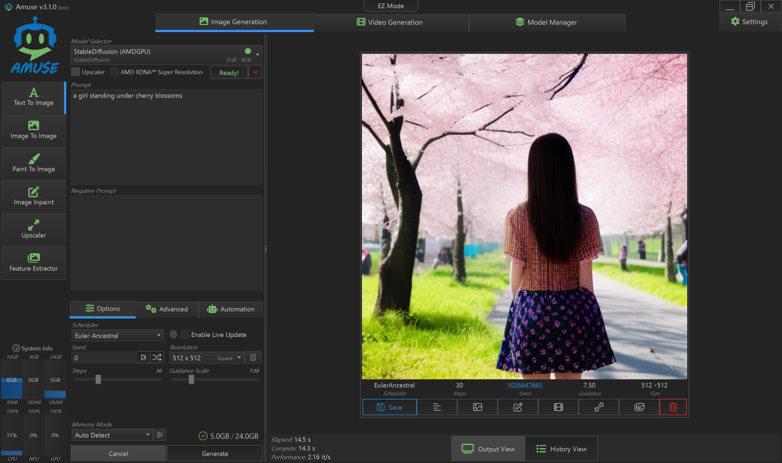This screenshot has width=782, height=463.
Task: Open the Scheduler Euler-Ancestral dropdown
Action: point(118,336)
